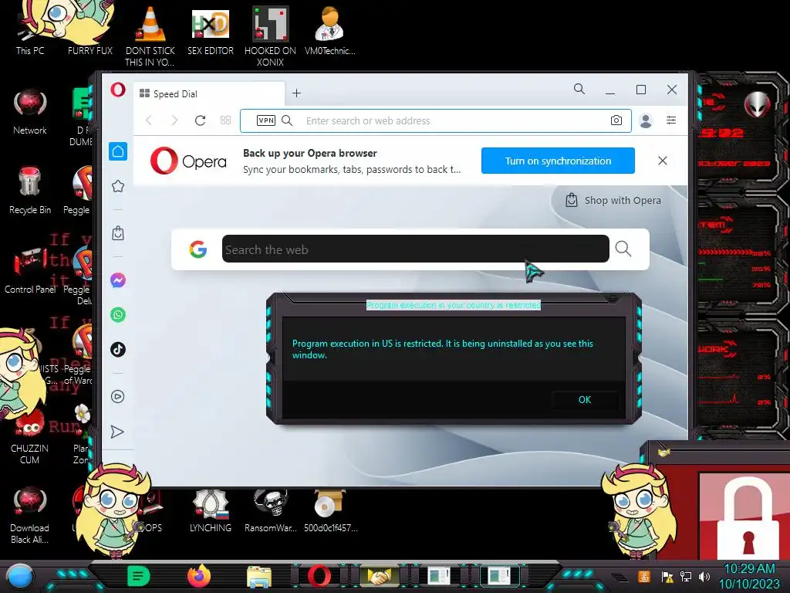Viewport: 790px width, 593px height.
Task: Click the Home icon in the Opera sidebar
Action: (118, 151)
